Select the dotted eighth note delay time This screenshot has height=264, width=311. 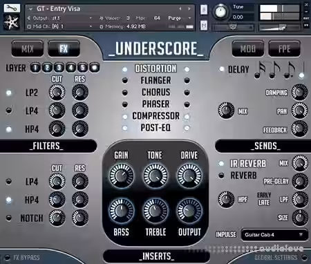click(289, 70)
